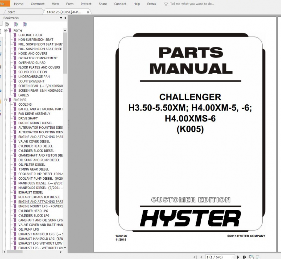Click the delete bookmark icon in Bookmarks toolbar
281x259 pixels.
(x=7, y=24)
